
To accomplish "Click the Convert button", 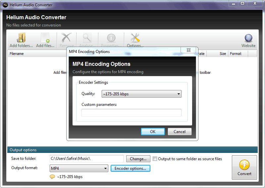I will pos(244,167).
